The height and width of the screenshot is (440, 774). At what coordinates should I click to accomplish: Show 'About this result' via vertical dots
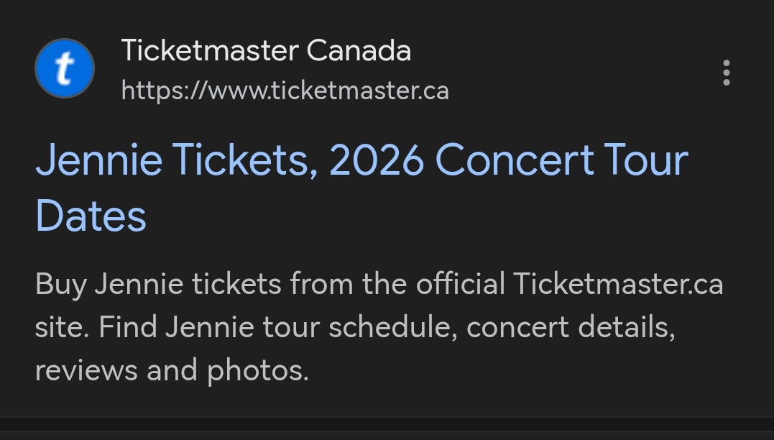pyautogui.click(x=727, y=73)
